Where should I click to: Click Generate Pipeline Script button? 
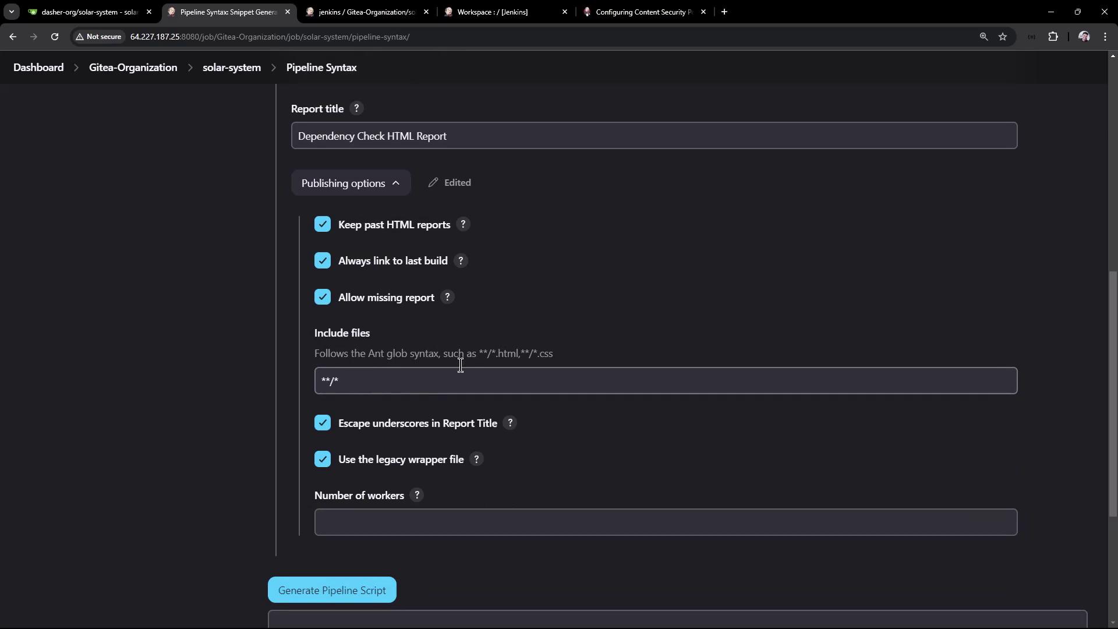332,590
